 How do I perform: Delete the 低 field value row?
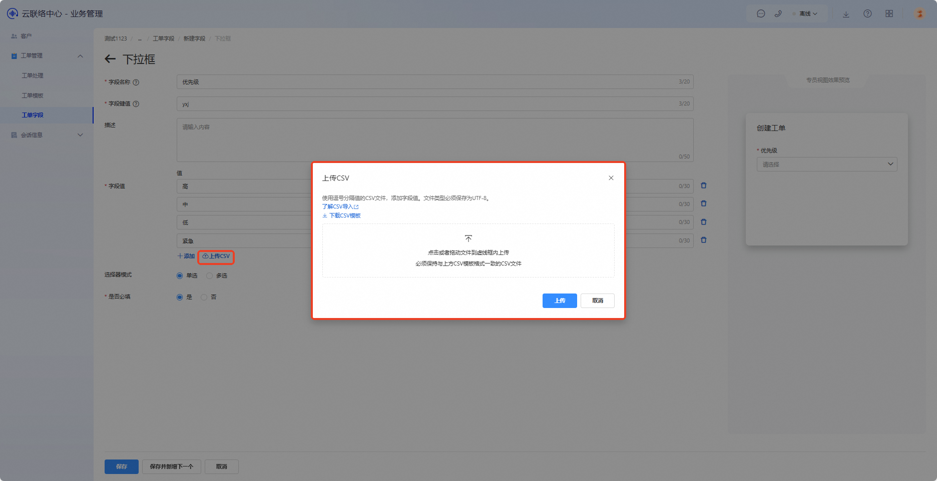click(x=704, y=222)
